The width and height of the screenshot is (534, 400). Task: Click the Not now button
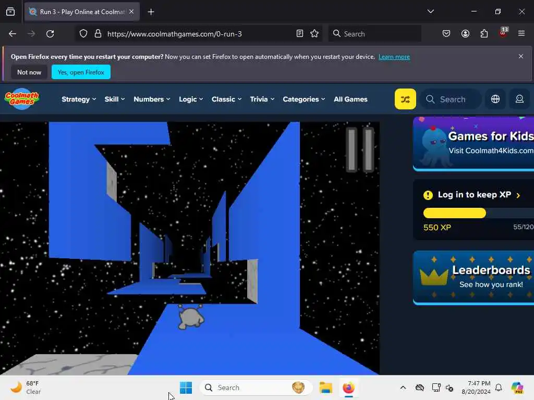click(29, 72)
